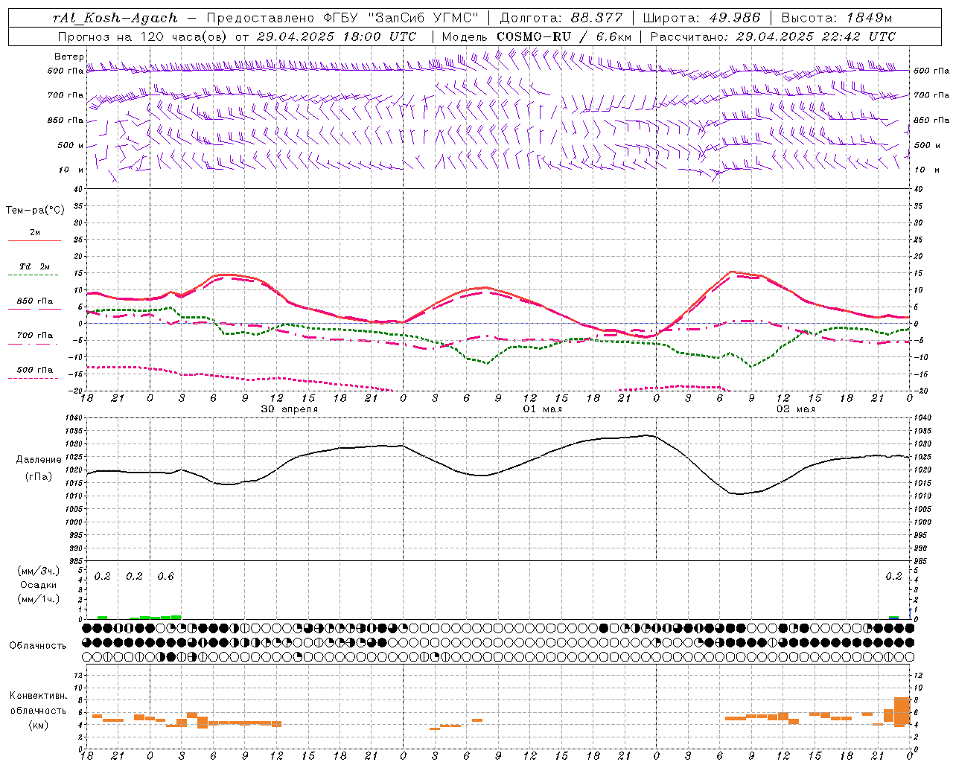Select the text Предоставлено ФГБУ "ЗапСиб УГМС"

click(x=342, y=18)
